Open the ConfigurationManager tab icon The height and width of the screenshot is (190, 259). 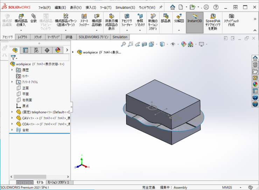(x=36, y=50)
